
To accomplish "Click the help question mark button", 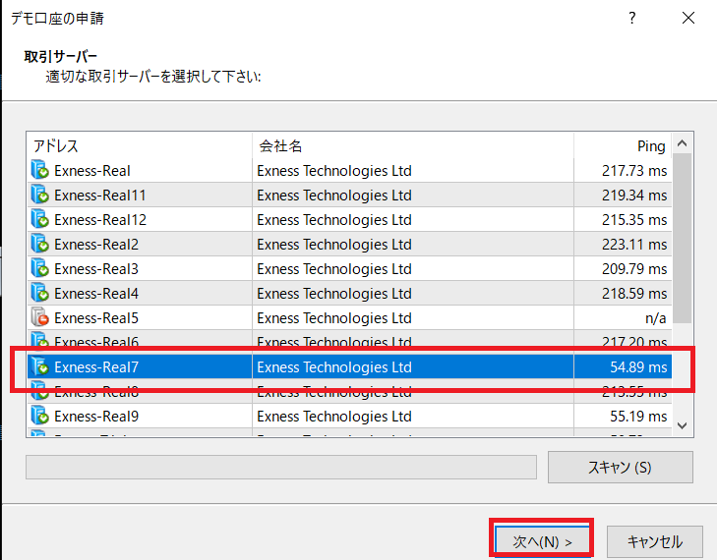I will (632, 19).
